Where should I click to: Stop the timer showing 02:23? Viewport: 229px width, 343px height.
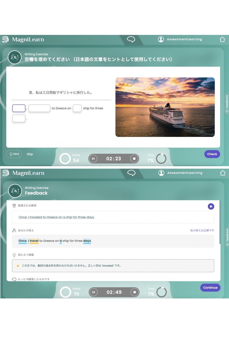coord(134,159)
